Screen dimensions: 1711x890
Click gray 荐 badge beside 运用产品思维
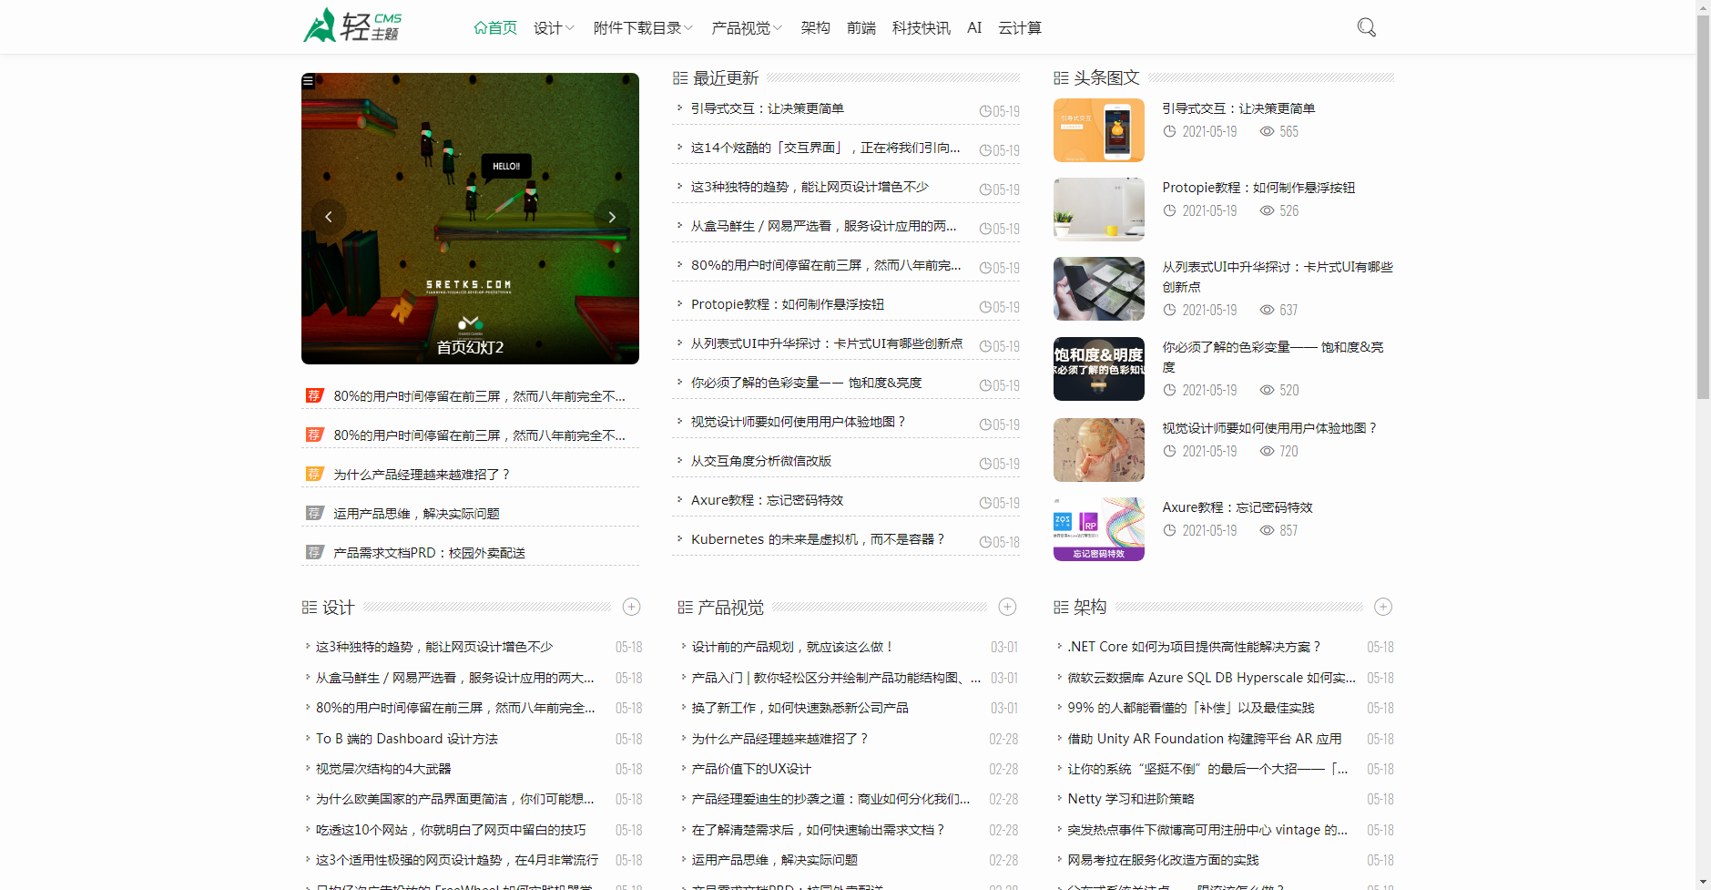pos(314,513)
